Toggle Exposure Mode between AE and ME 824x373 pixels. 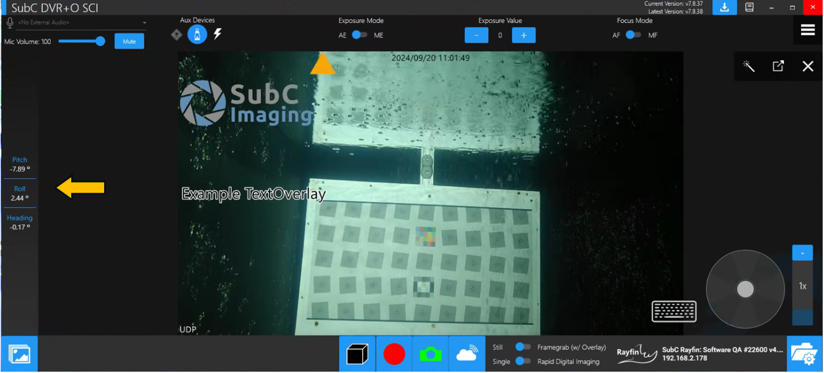pyautogui.click(x=359, y=35)
